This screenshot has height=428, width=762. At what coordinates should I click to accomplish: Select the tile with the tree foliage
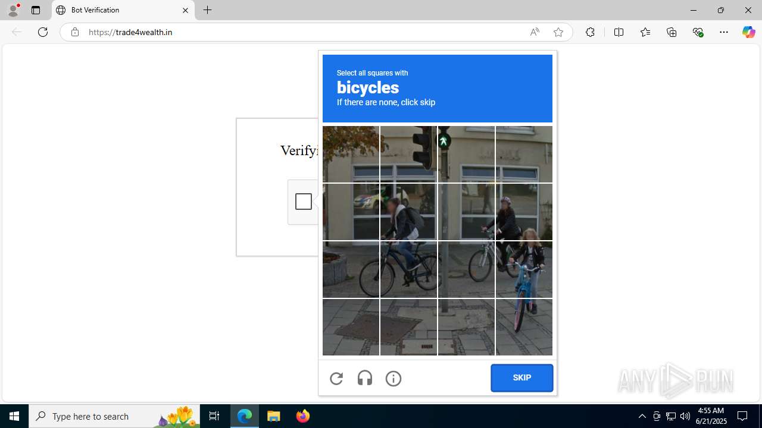click(x=351, y=154)
